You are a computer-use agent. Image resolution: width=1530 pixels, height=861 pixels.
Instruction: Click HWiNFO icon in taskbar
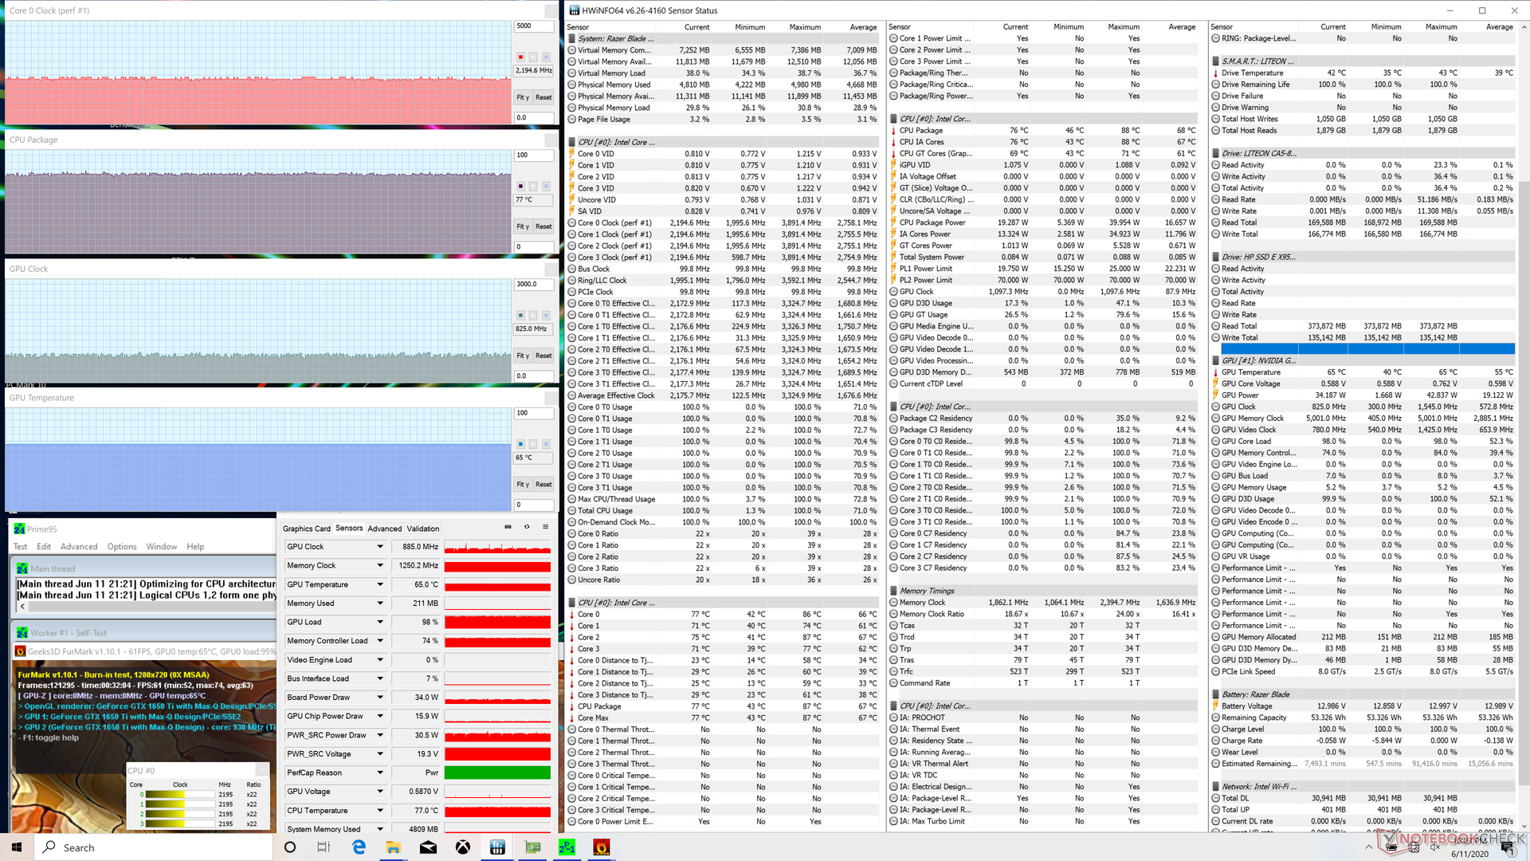click(x=497, y=847)
